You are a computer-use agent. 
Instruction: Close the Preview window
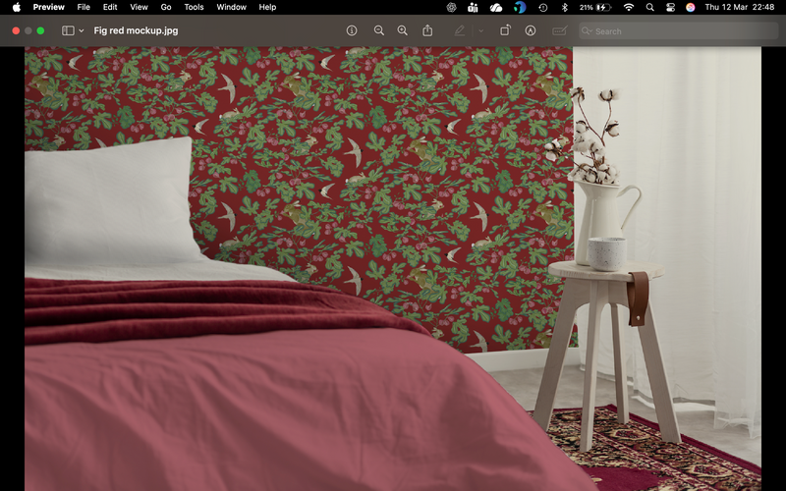point(16,30)
